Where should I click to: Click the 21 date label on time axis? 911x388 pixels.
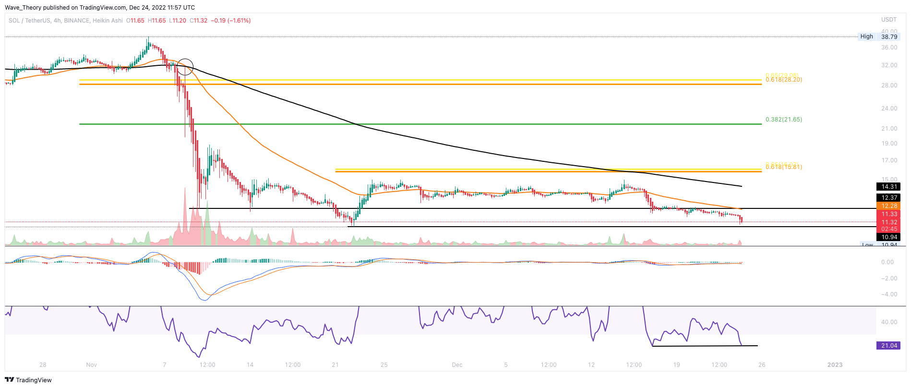click(x=335, y=365)
